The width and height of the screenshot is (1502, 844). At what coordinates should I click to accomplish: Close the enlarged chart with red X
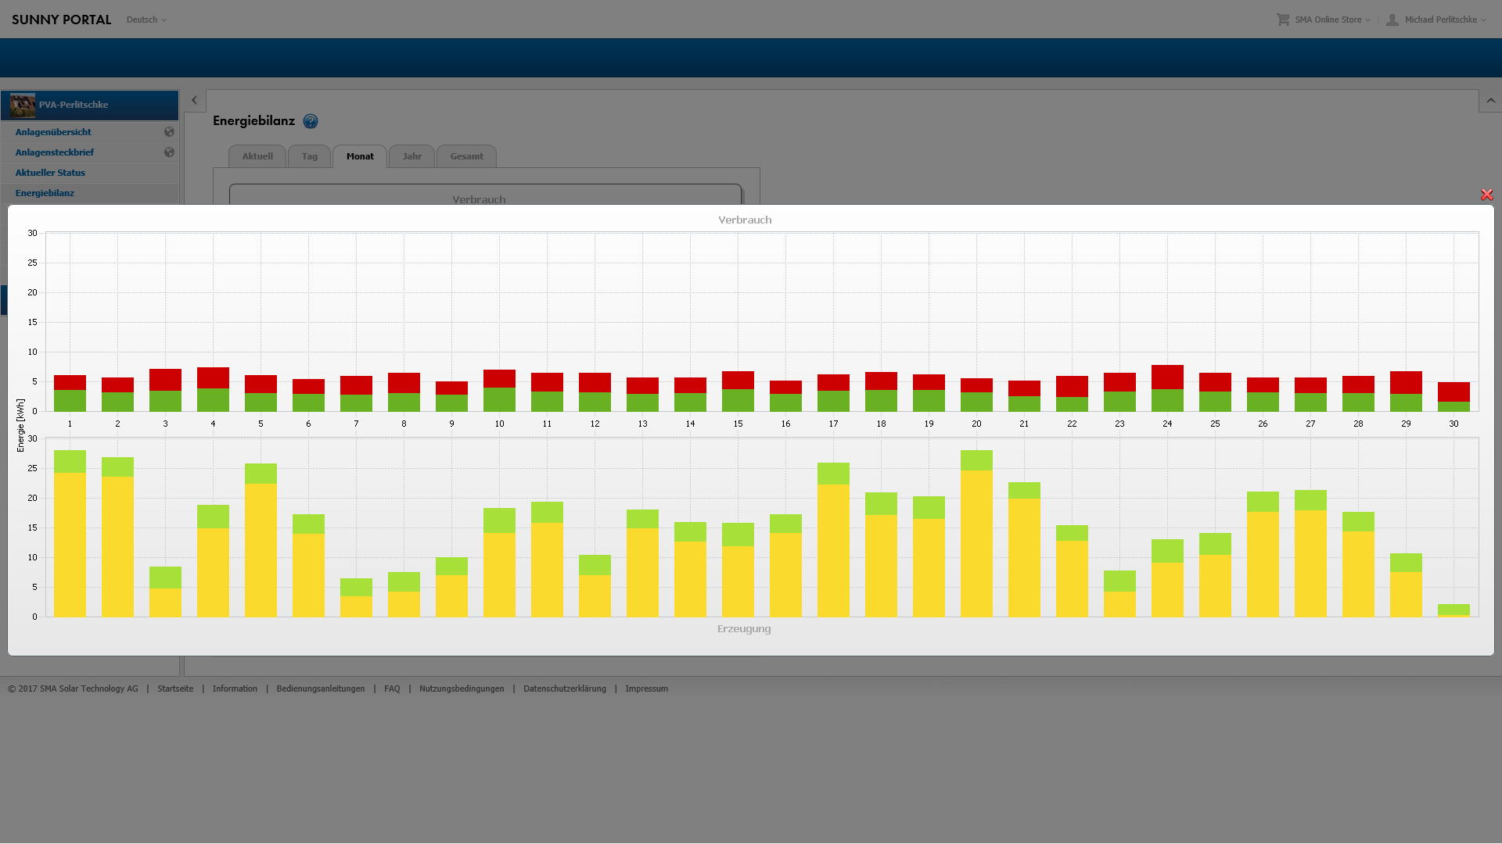(1486, 195)
